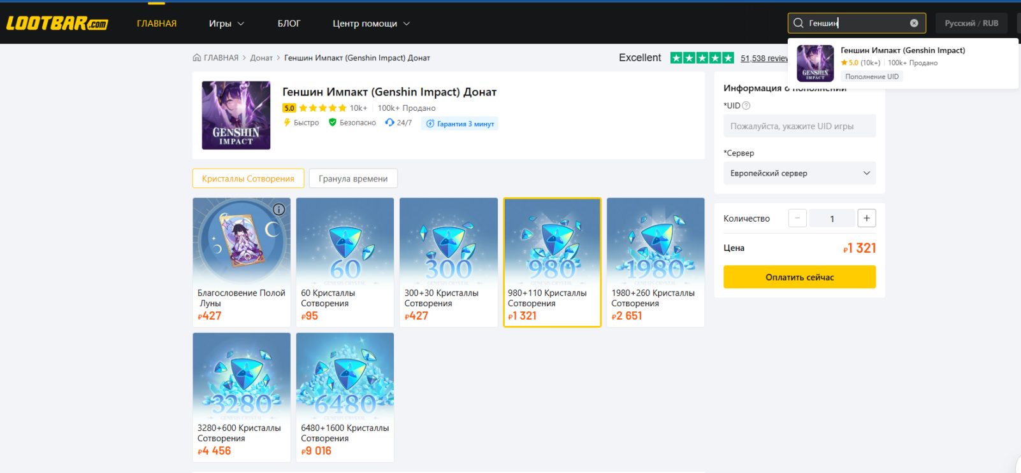1021x473 pixels.
Task: Switch to the Кристаллы Сотворения tab
Action: [248, 179]
